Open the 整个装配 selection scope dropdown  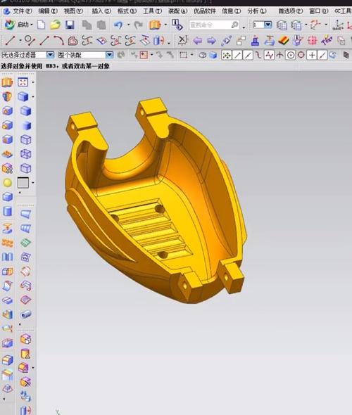tap(85, 55)
